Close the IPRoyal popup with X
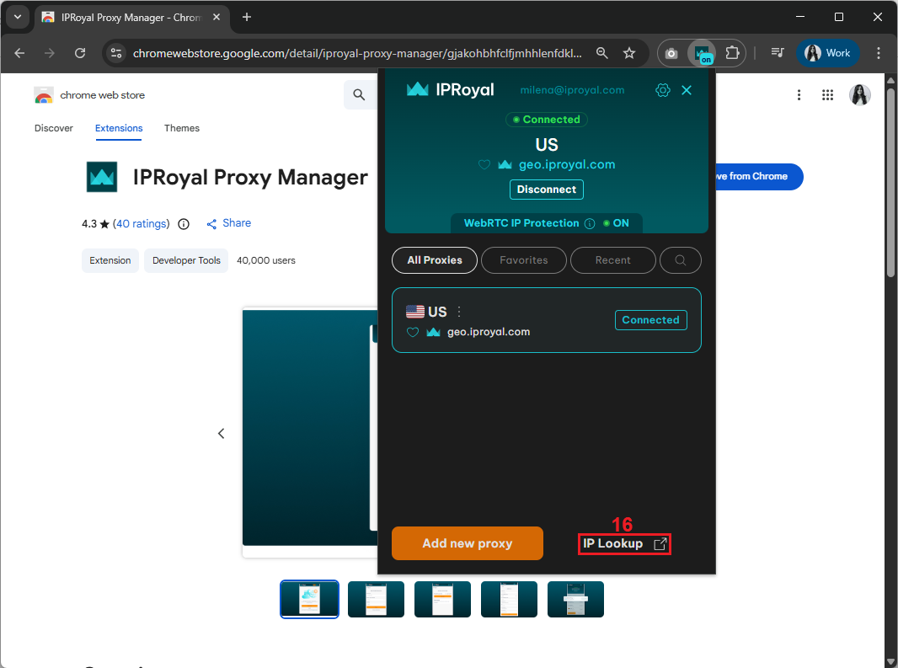The image size is (898, 668). [x=687, y=90]
